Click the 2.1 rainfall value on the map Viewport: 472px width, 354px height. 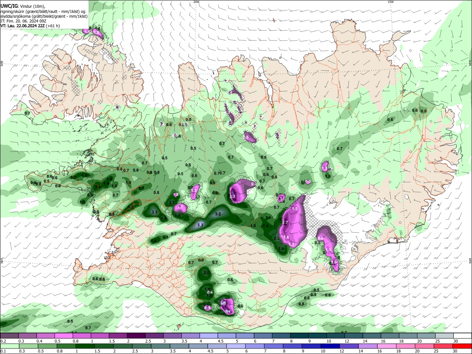coord(172,202)
